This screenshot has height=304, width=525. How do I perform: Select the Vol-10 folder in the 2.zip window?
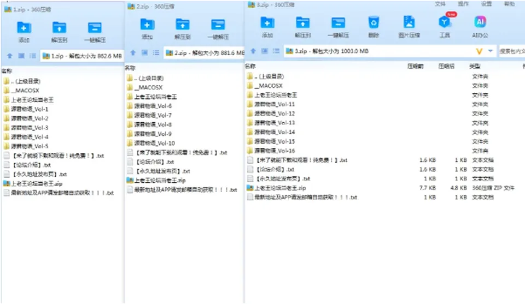[151, 144]
